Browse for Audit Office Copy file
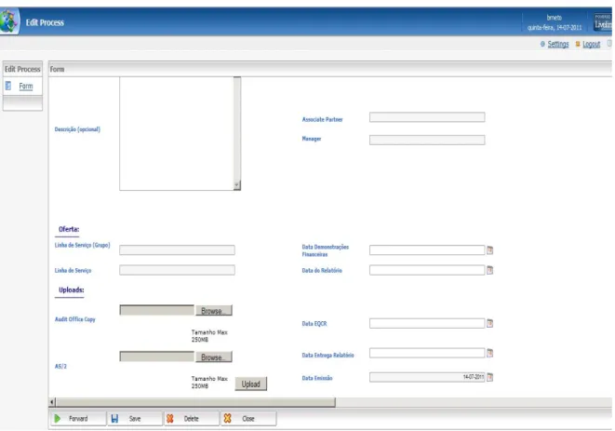The height and width of the screenshot is (431, 615). coord(214,311)
